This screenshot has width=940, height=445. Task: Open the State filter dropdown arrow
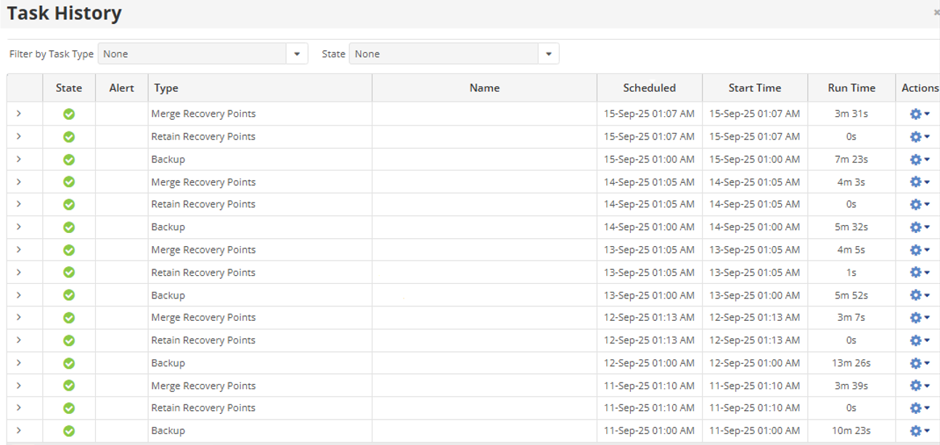pos(548,54)
